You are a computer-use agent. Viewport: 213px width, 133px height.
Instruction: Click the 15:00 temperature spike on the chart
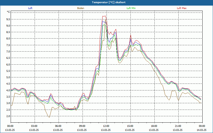click(130, 35)
